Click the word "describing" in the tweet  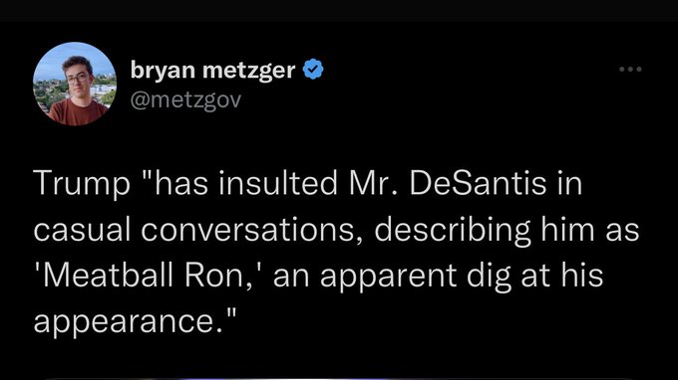point(453,230)
